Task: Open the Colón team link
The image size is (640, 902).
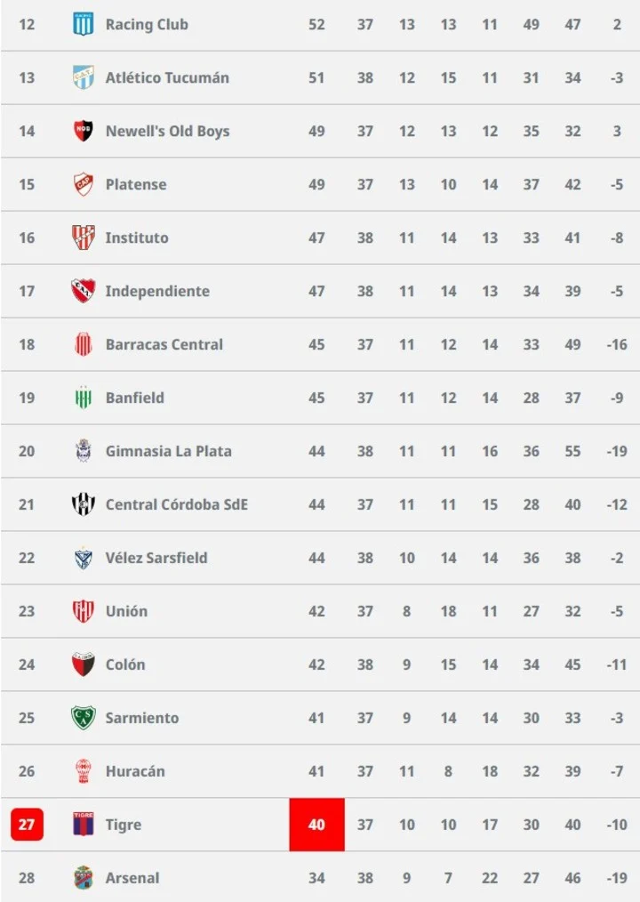Action: tap(124, 664)
